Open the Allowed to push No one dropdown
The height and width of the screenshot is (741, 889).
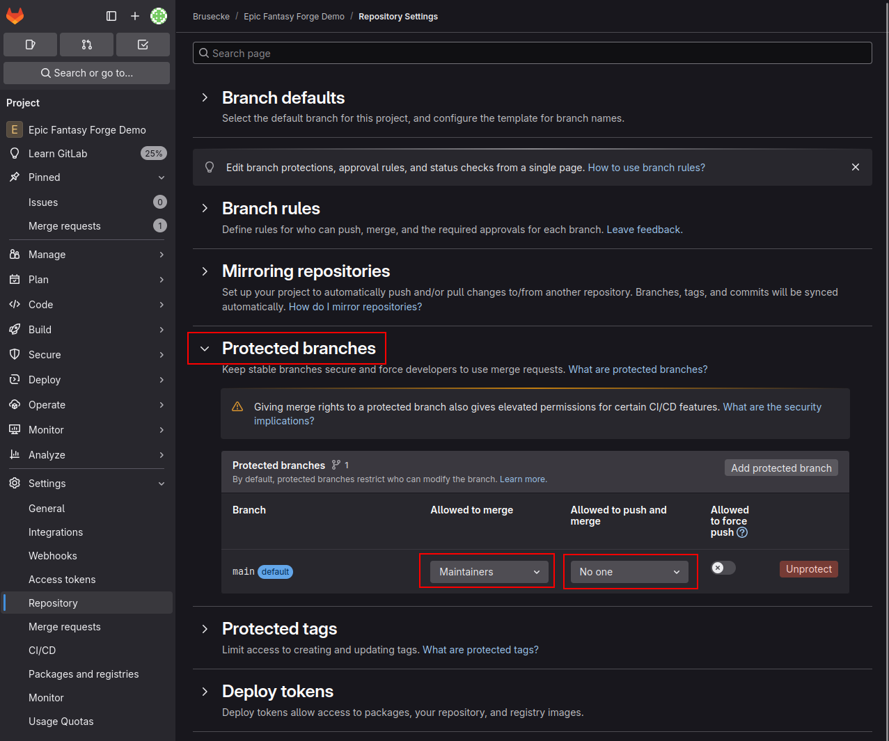click(x=629, y=572)
